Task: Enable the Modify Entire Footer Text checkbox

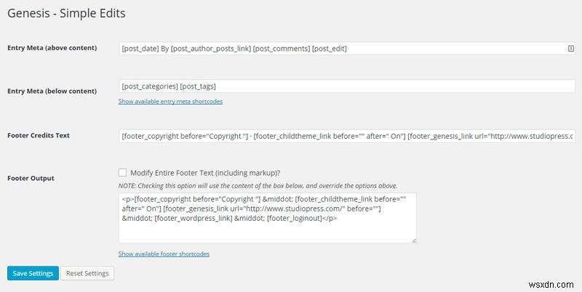Action: 122,173
